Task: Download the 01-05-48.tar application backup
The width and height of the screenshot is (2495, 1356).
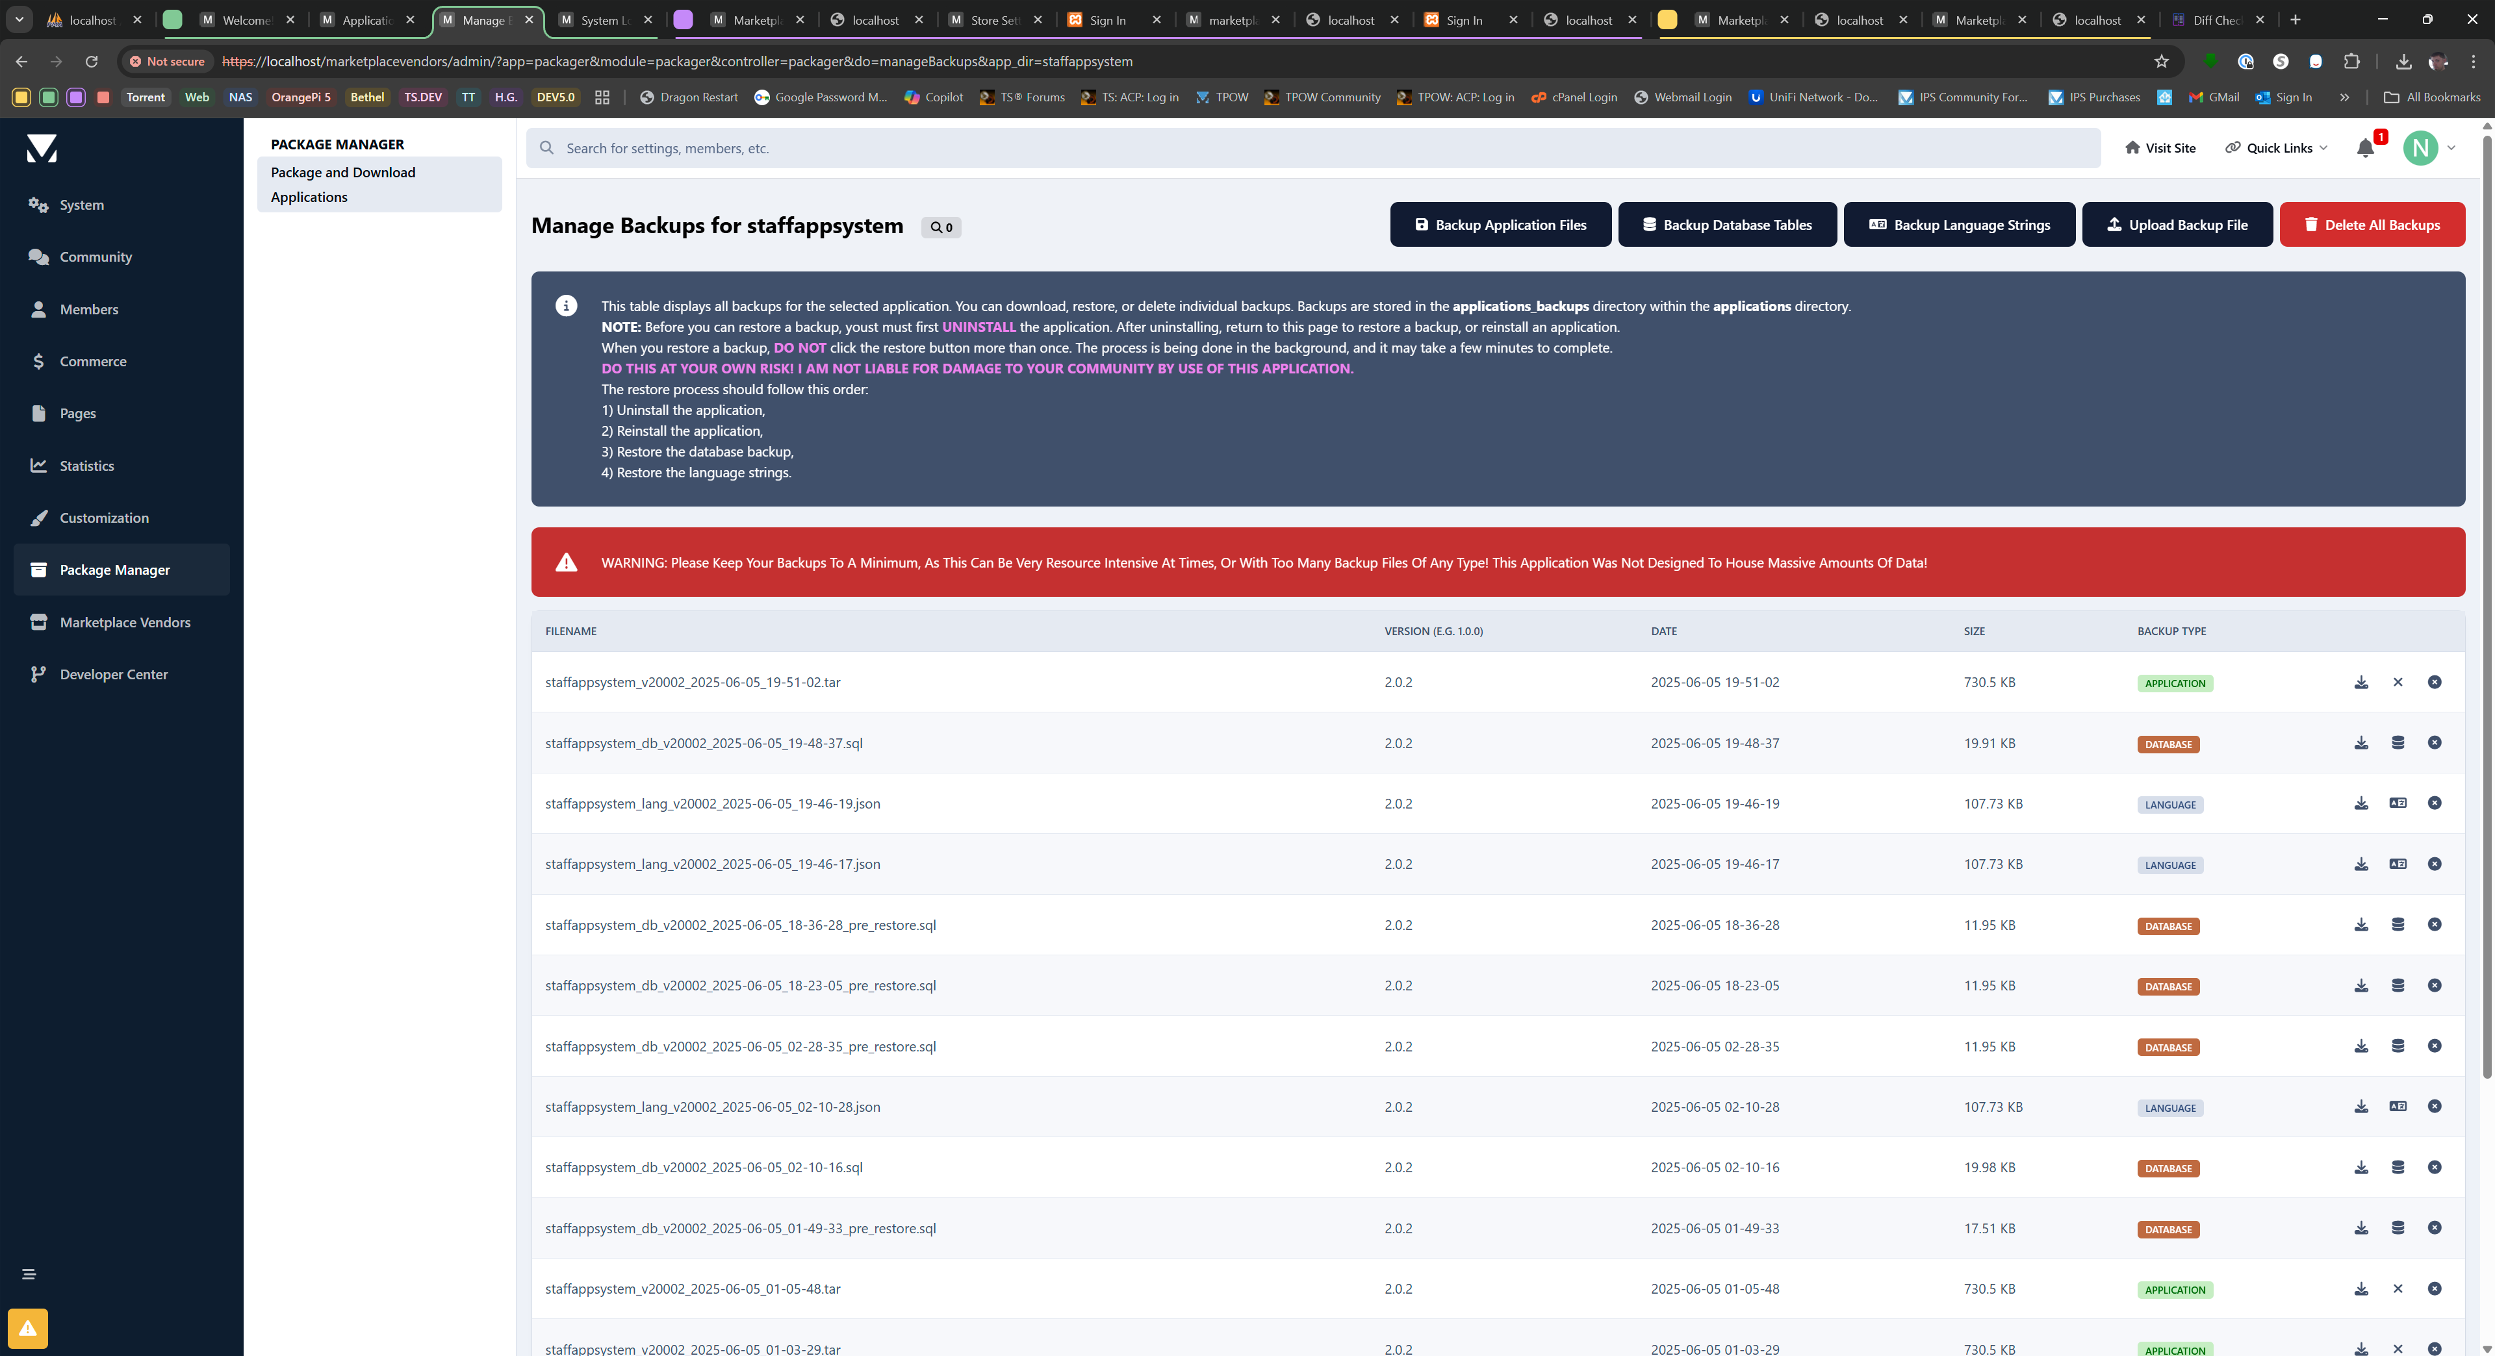Action: 2361,1289
